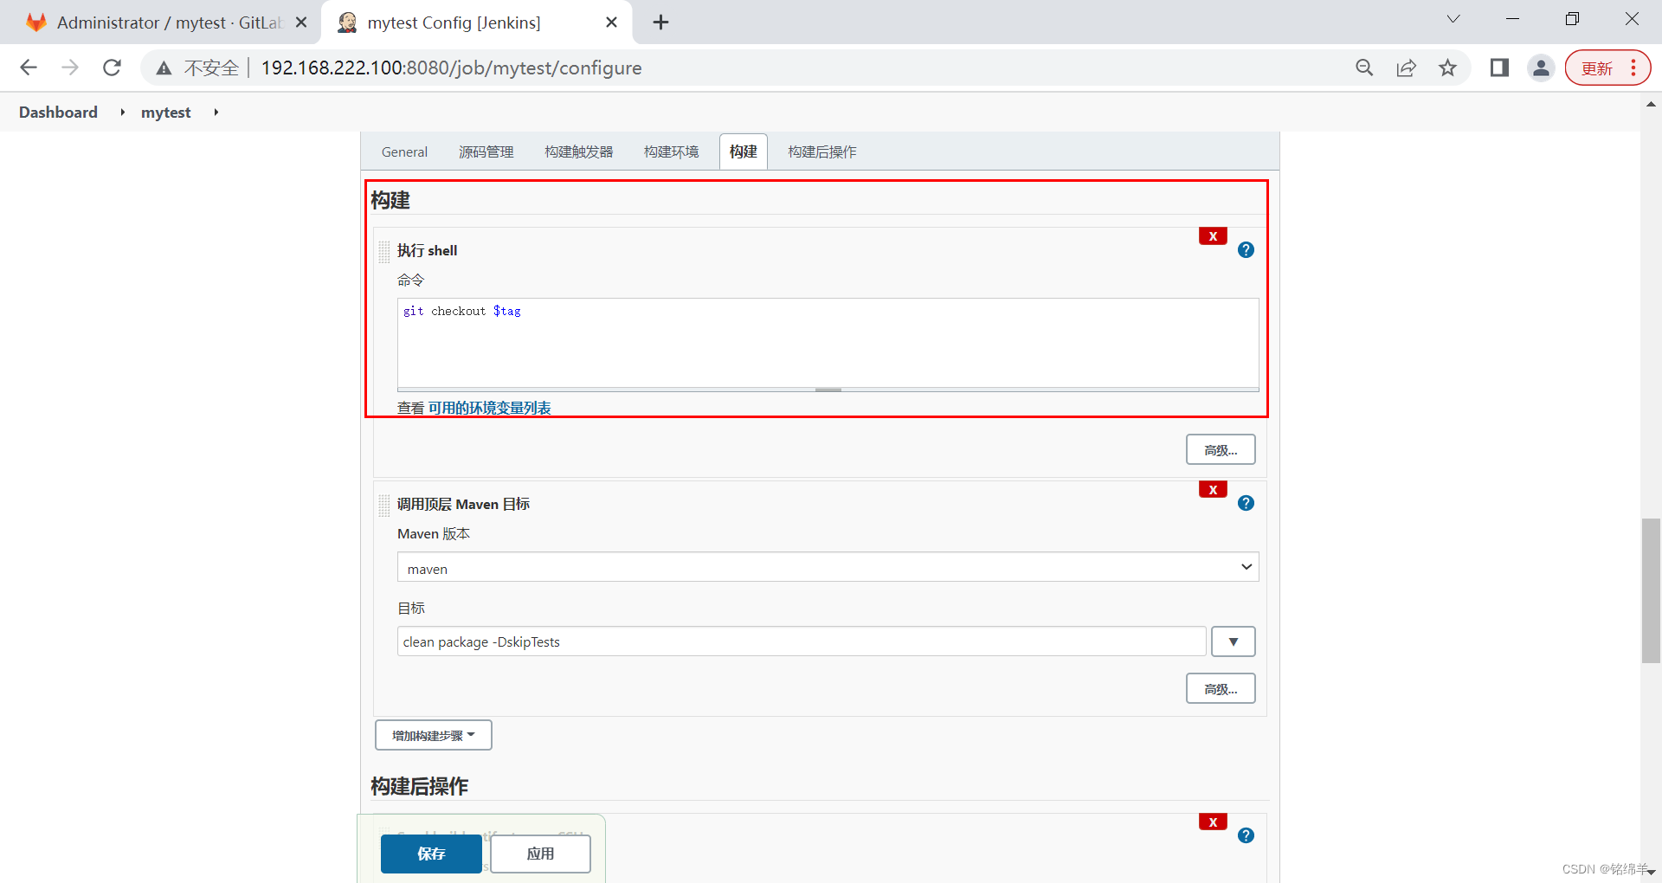Delete the 调用顶层 Maven 目标 step
Viewport: 1662px width, 883px height.
(x=1213, y=490)
